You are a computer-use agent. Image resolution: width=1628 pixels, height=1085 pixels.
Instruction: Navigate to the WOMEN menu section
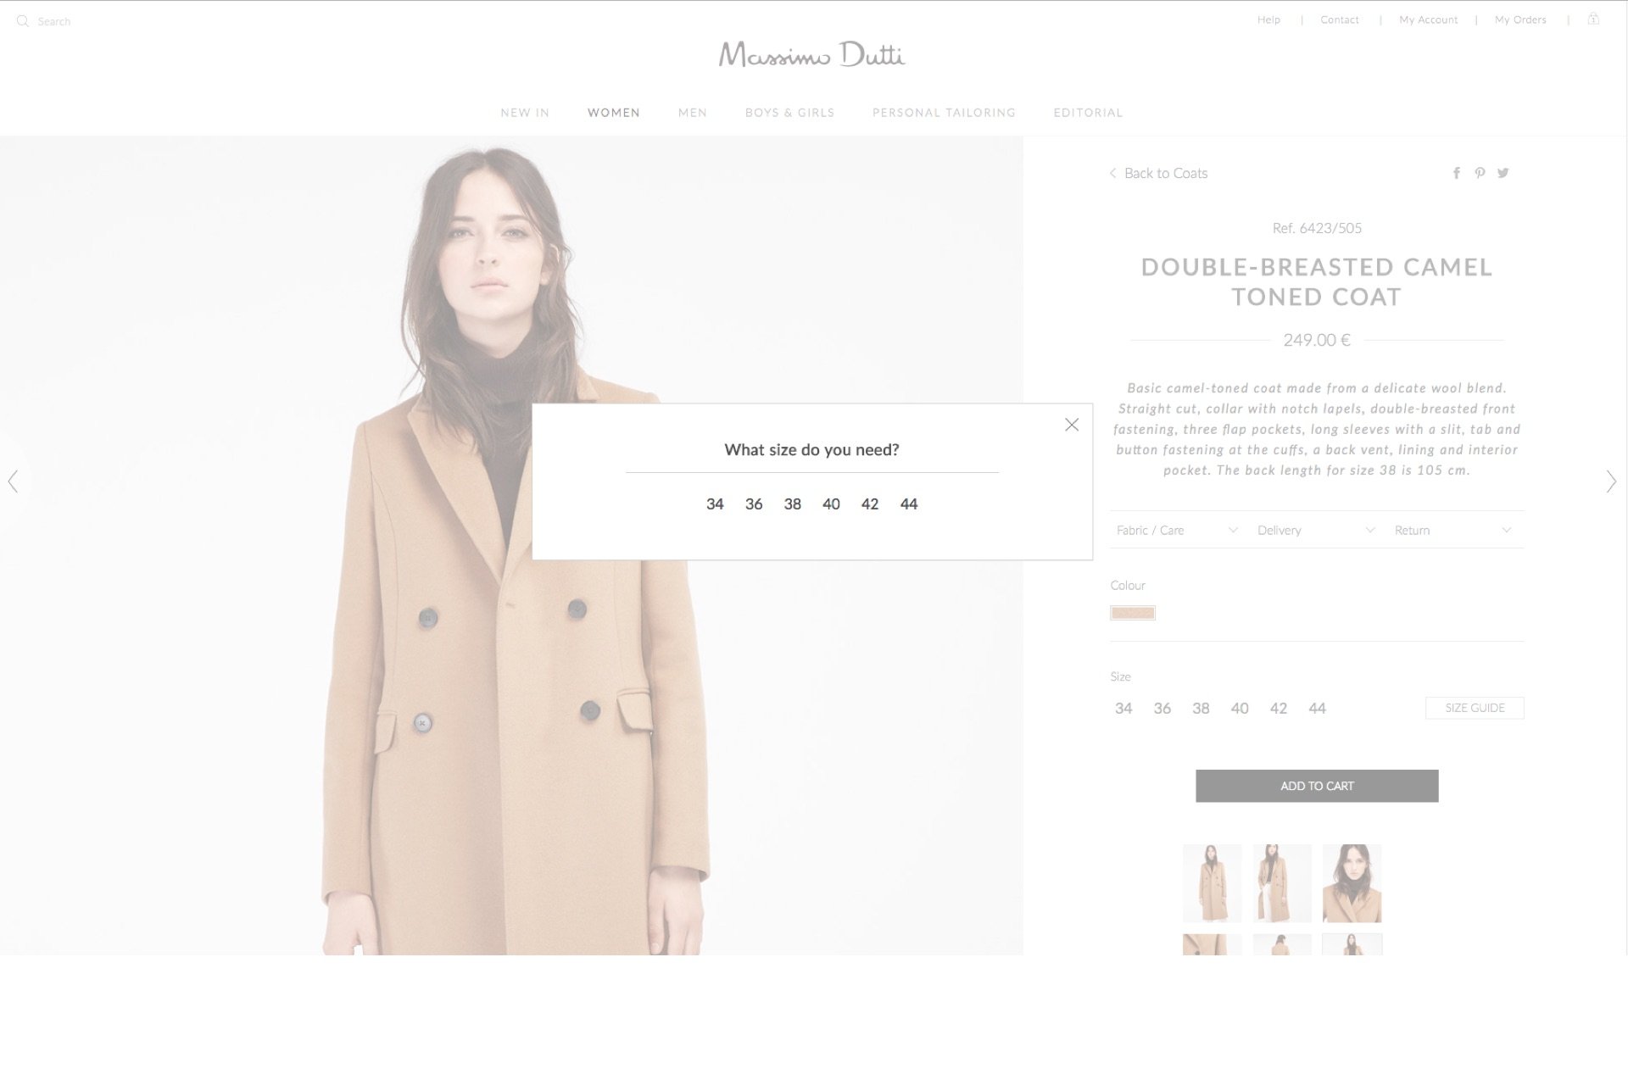613,111
